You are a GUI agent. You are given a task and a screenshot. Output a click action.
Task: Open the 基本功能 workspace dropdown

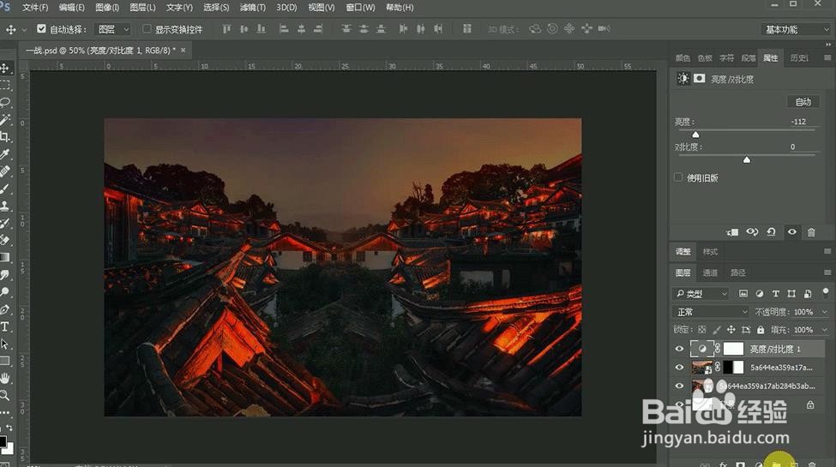[797, 29]
